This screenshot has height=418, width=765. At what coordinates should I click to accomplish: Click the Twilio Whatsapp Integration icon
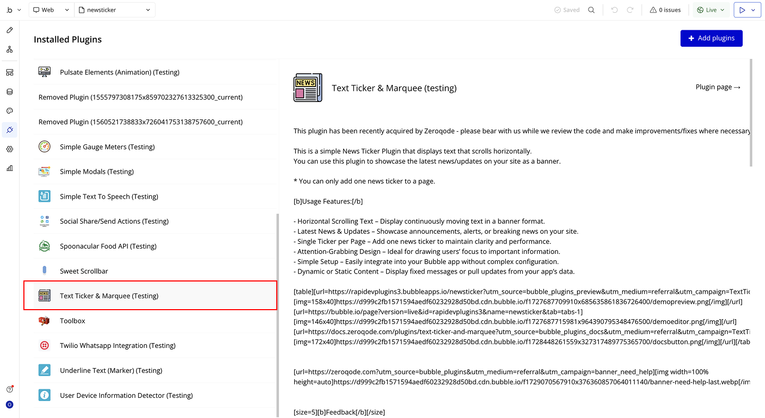tap(45, 346)
